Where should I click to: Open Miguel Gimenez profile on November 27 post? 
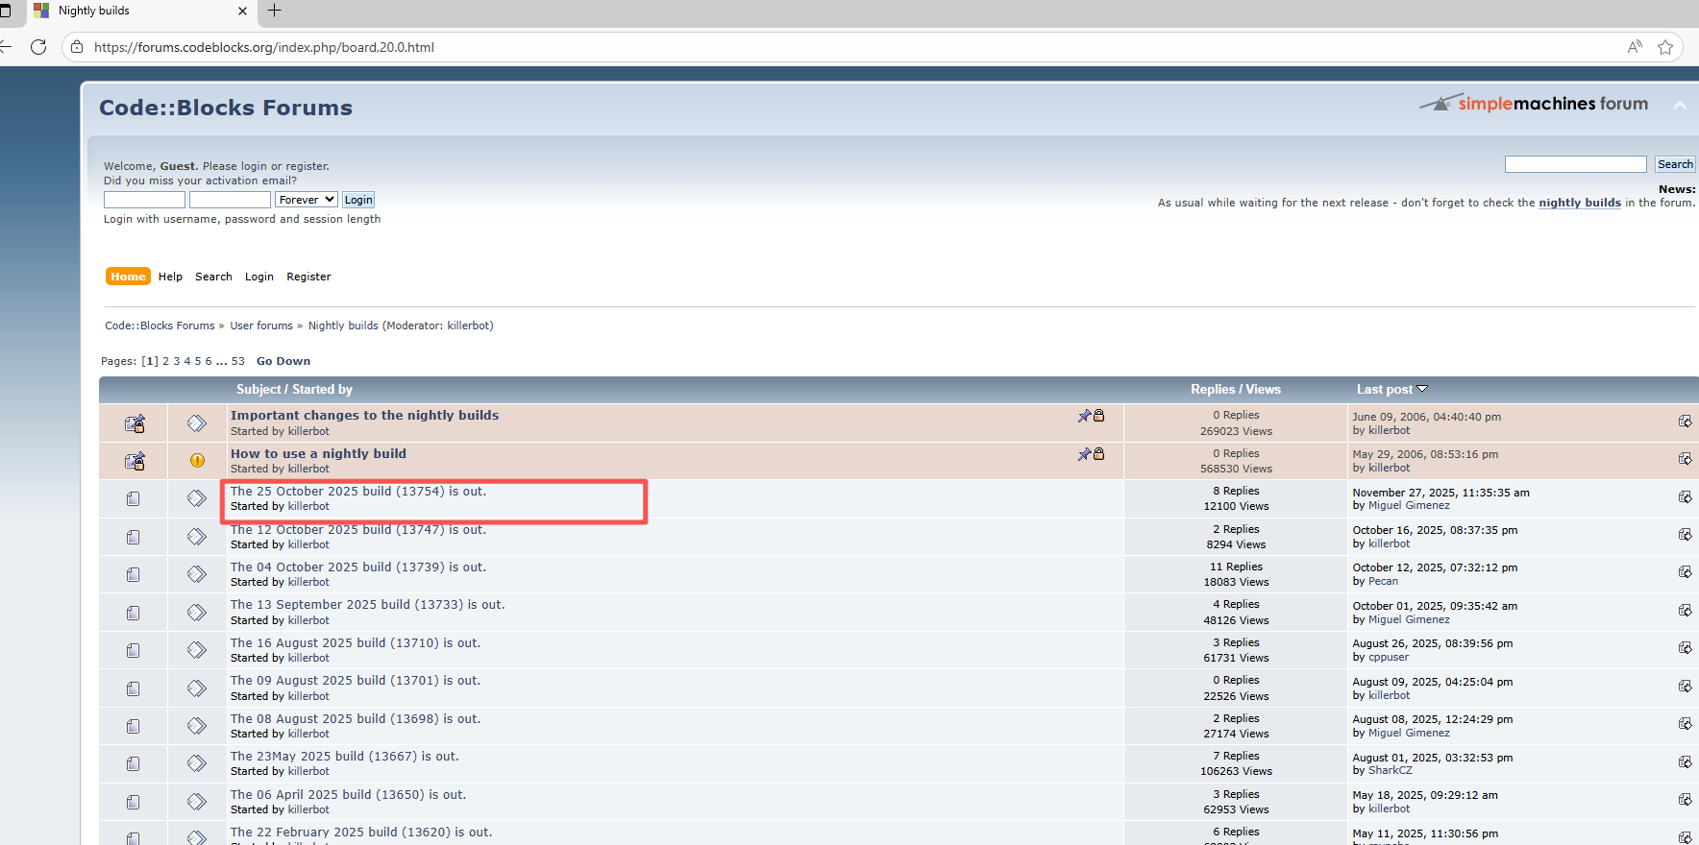[1409, 505]
